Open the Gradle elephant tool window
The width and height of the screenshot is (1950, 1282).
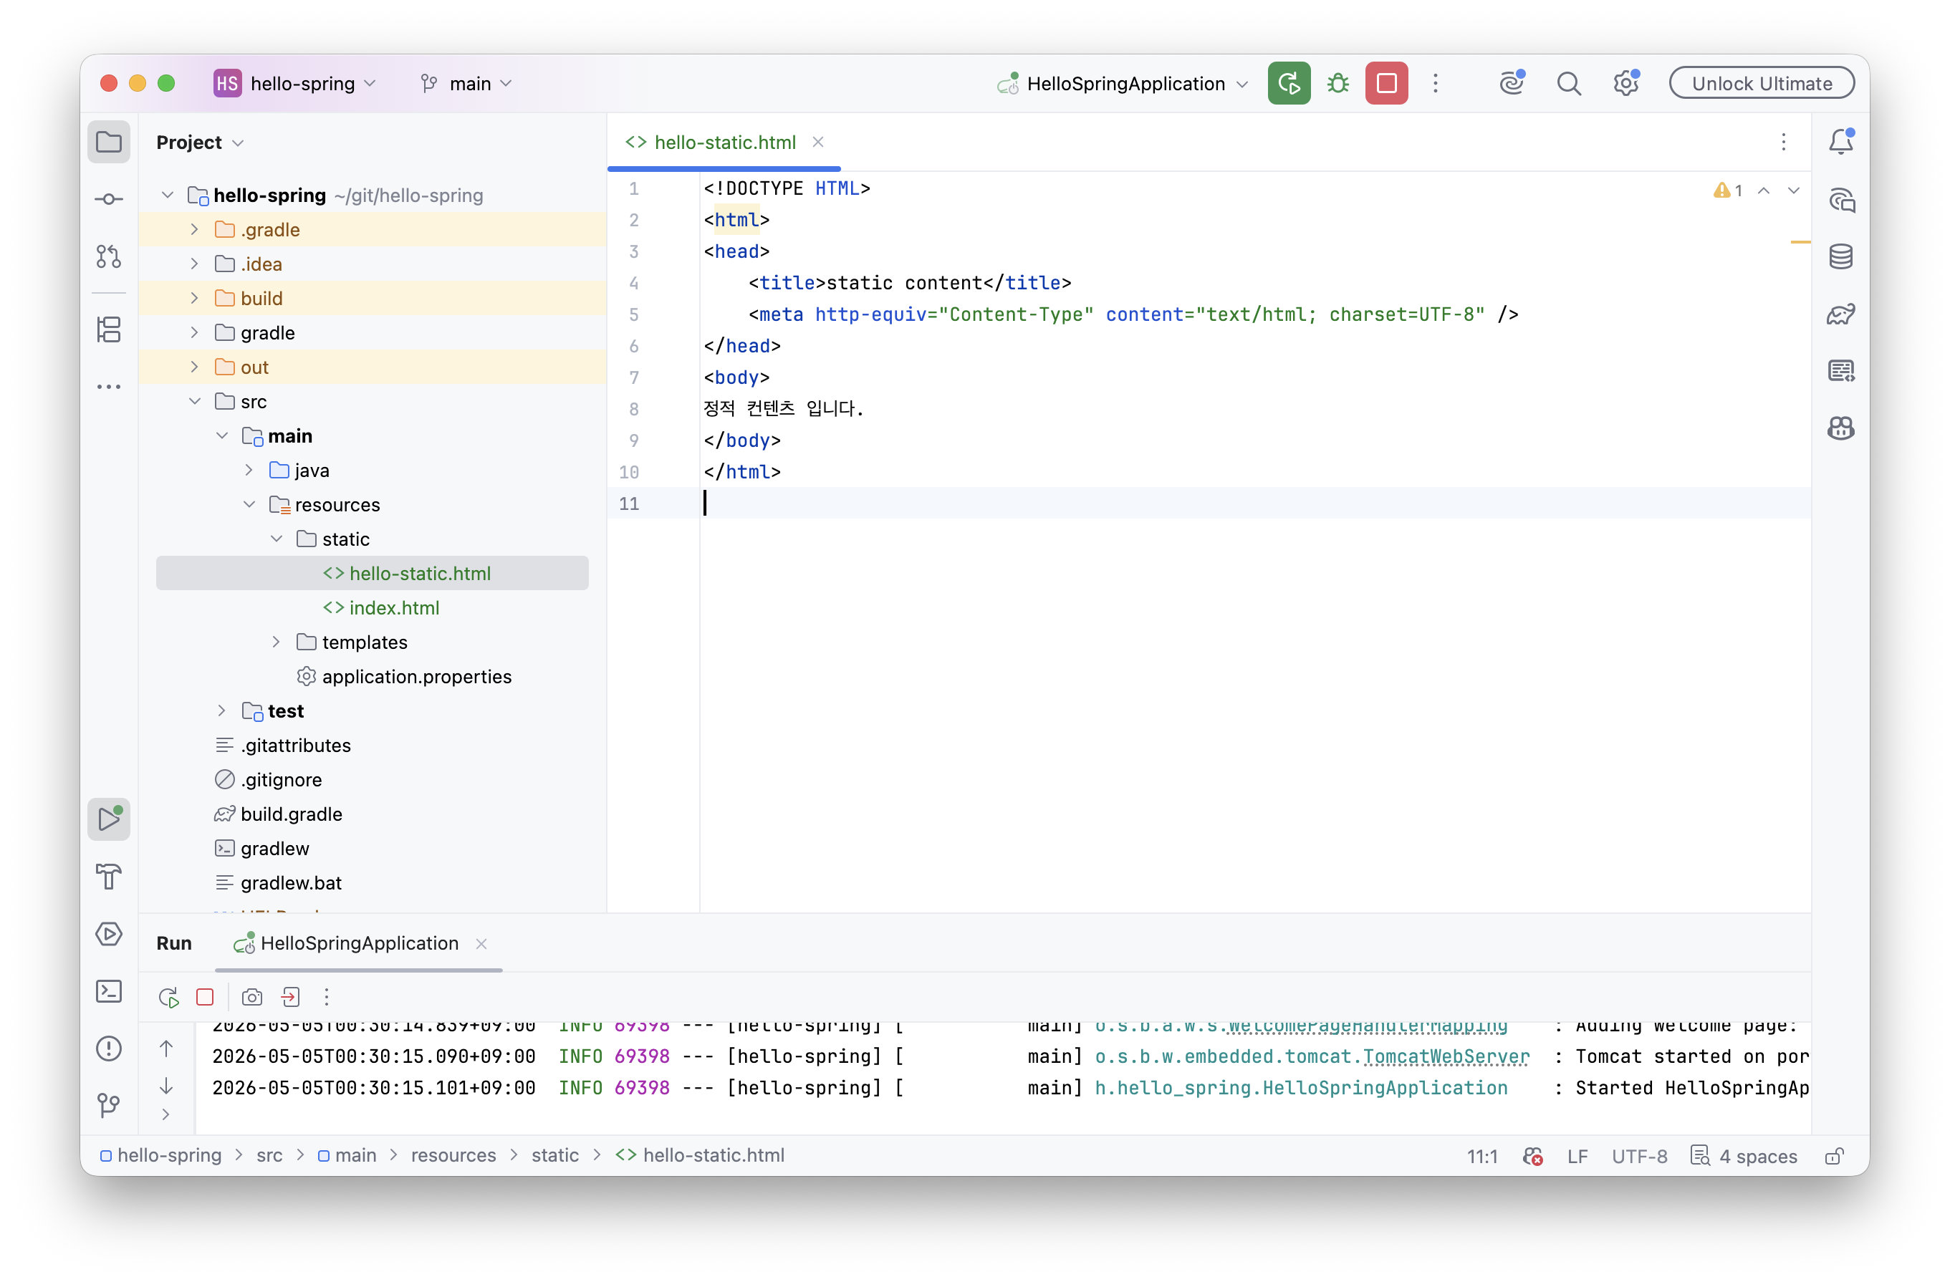coord(1841,314)
